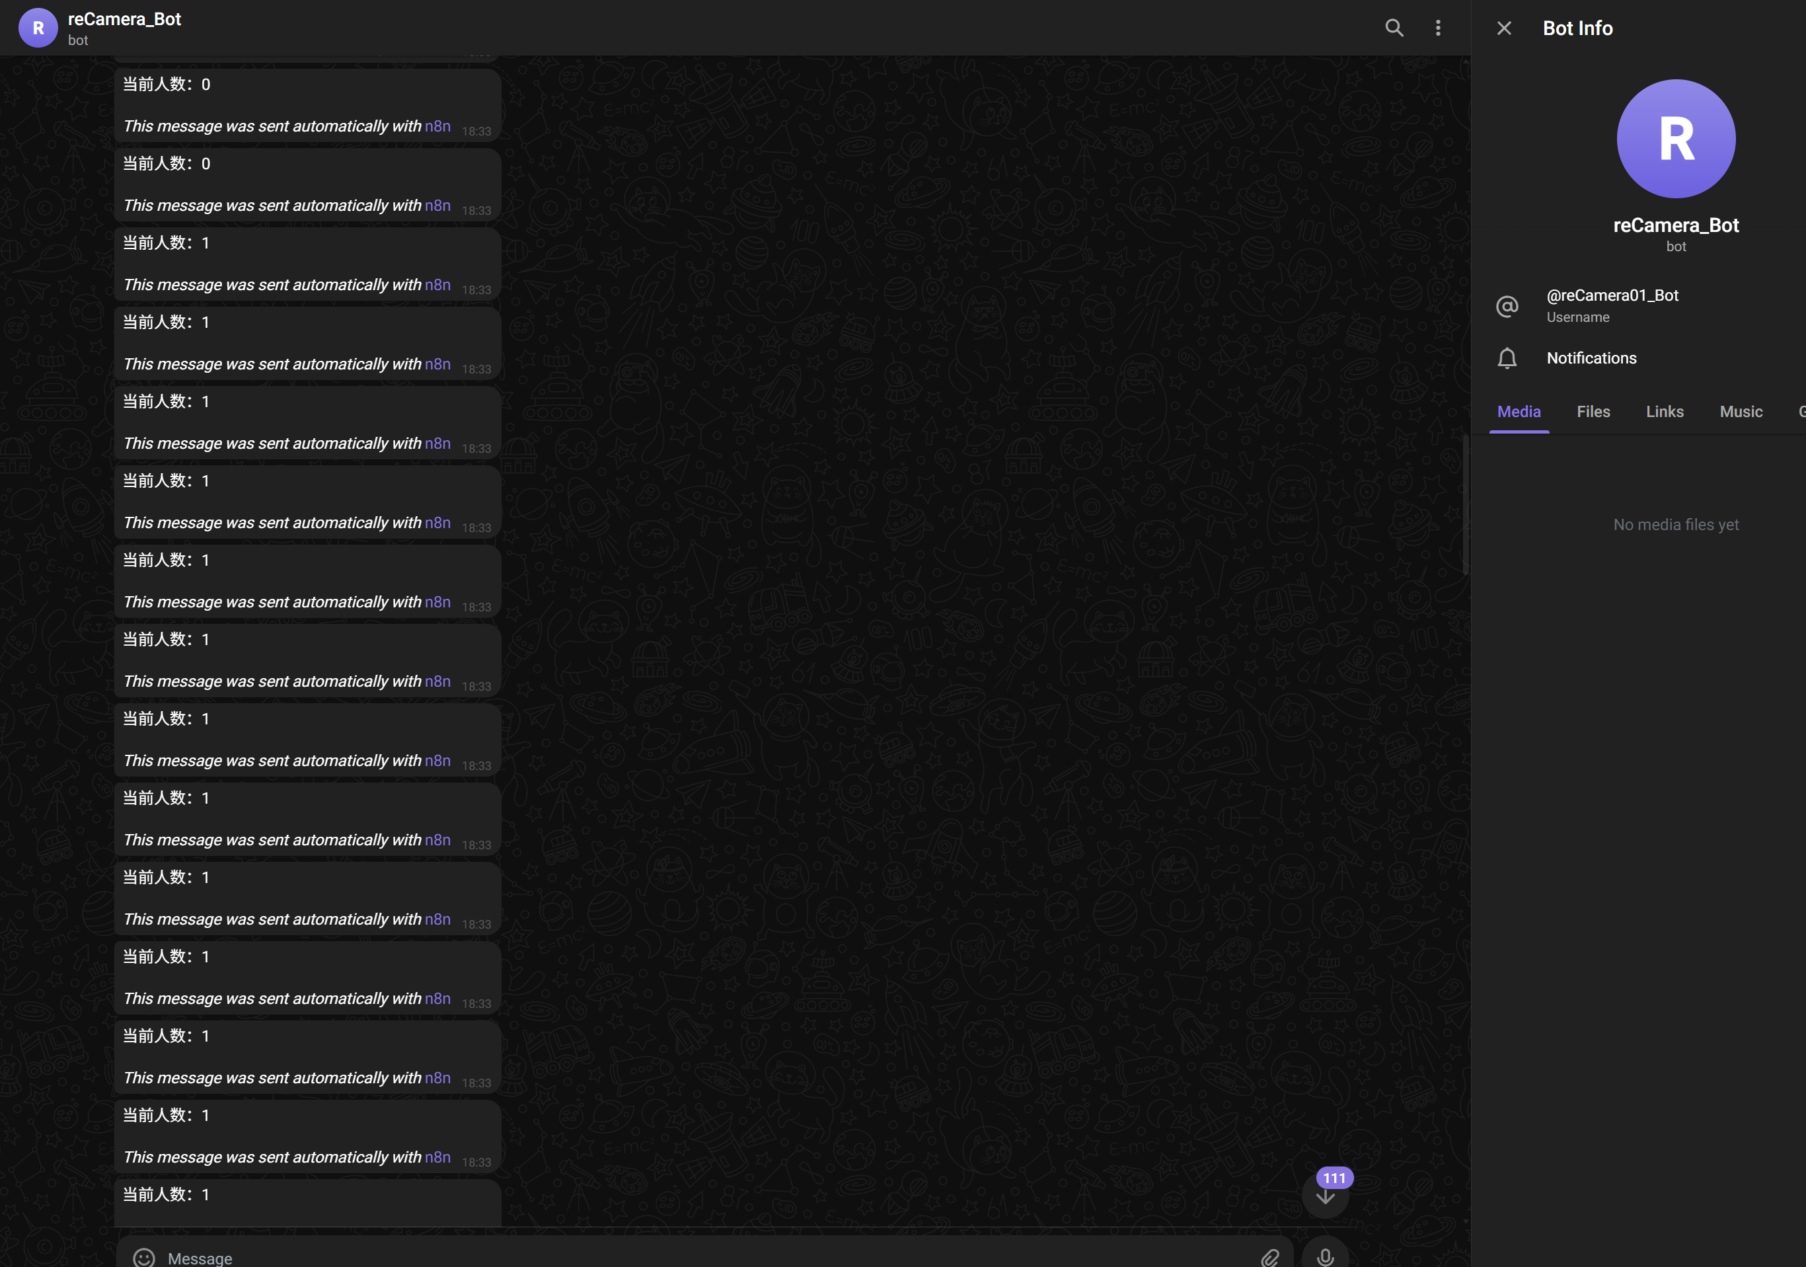Viewport: 1806px width, 1267px height.
Task: Select the Media tab
Action: click(1518, 412)
